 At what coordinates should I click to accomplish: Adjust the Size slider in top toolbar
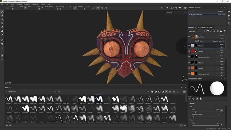point(17,9)
